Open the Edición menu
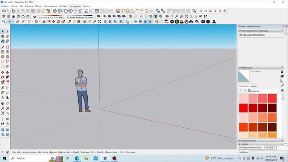Viewport: 288px width, 162px height. 14,6
